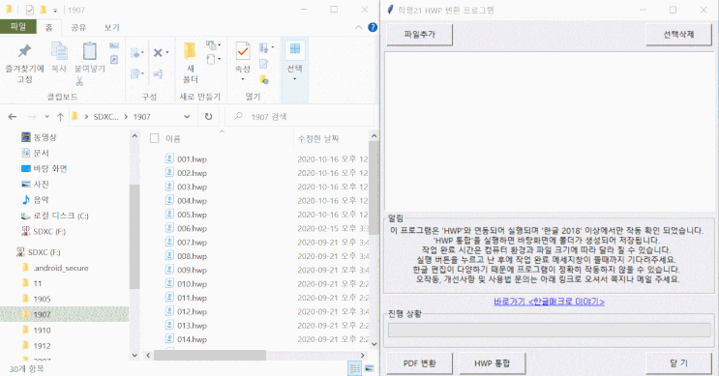This screenshot has height=376, width=719.
Task: Click the Rename icon in Organize group
Action: coord(158,73)
